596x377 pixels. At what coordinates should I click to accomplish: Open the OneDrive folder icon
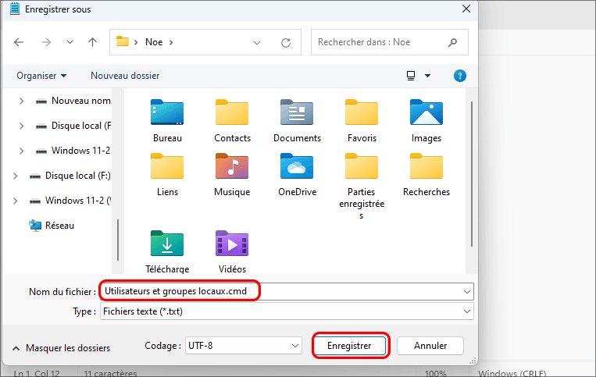point(297,169)
